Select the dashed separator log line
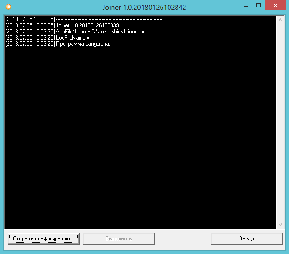Image resolution: width=289 pixels, height=254 pixels. click(84, 19)
